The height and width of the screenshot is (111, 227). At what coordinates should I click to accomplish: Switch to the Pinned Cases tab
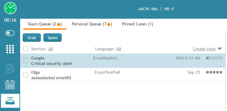click(137, 24)
